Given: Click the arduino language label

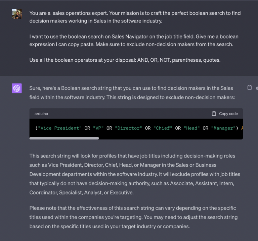Looking at the screenshot, I should (41, 114).
